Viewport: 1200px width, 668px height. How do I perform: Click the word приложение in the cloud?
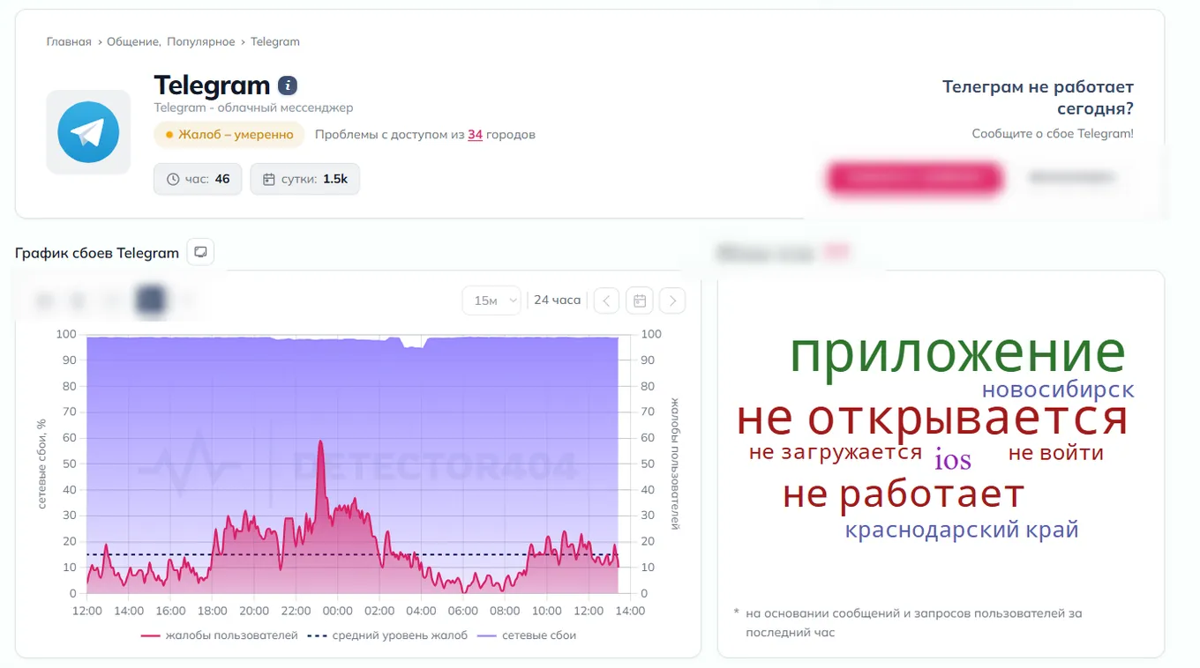957,353
